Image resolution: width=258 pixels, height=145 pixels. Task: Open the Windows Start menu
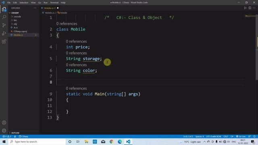(x=4, y=141)
